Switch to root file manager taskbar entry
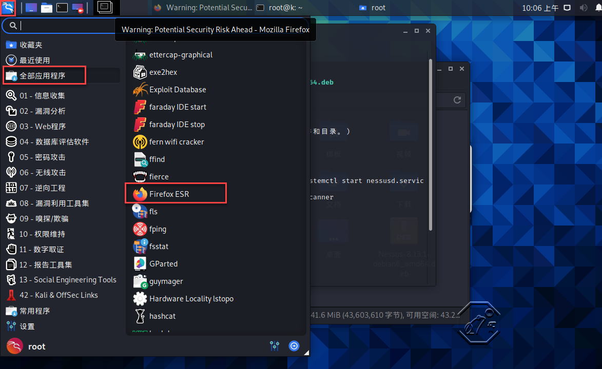602x369 pixels. click(x=373, y=8)
